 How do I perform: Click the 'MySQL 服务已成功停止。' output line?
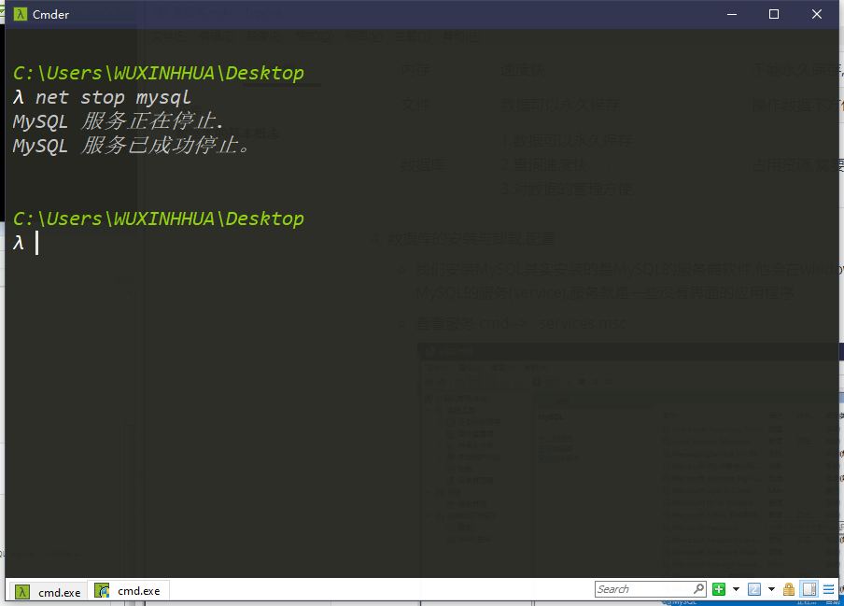132,146
